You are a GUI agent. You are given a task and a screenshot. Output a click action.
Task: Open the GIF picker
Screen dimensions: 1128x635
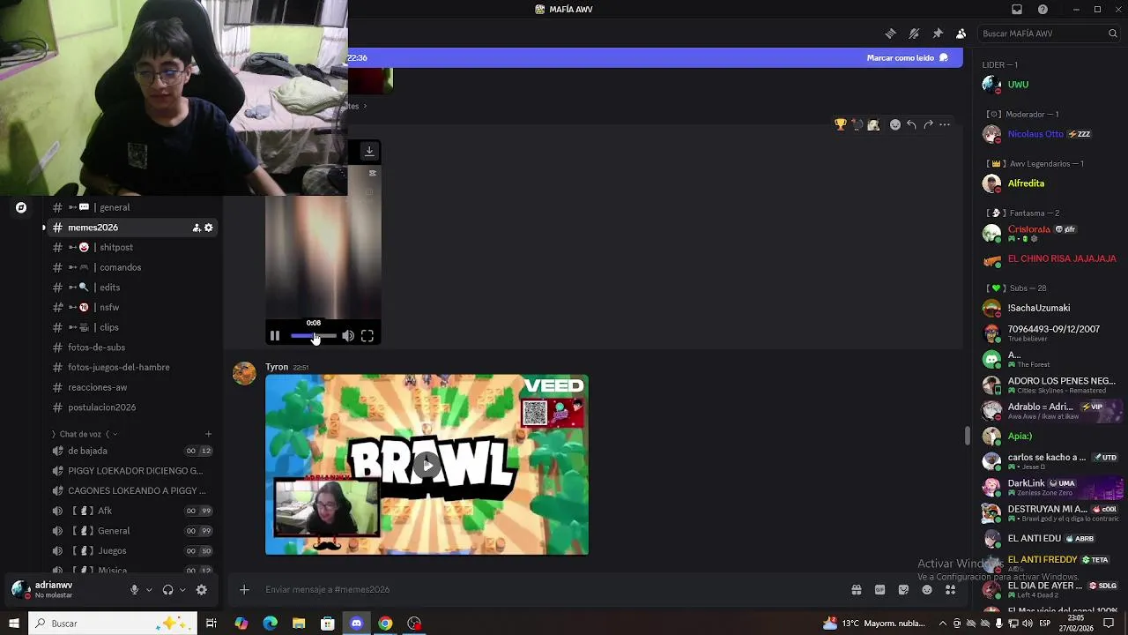879,590
